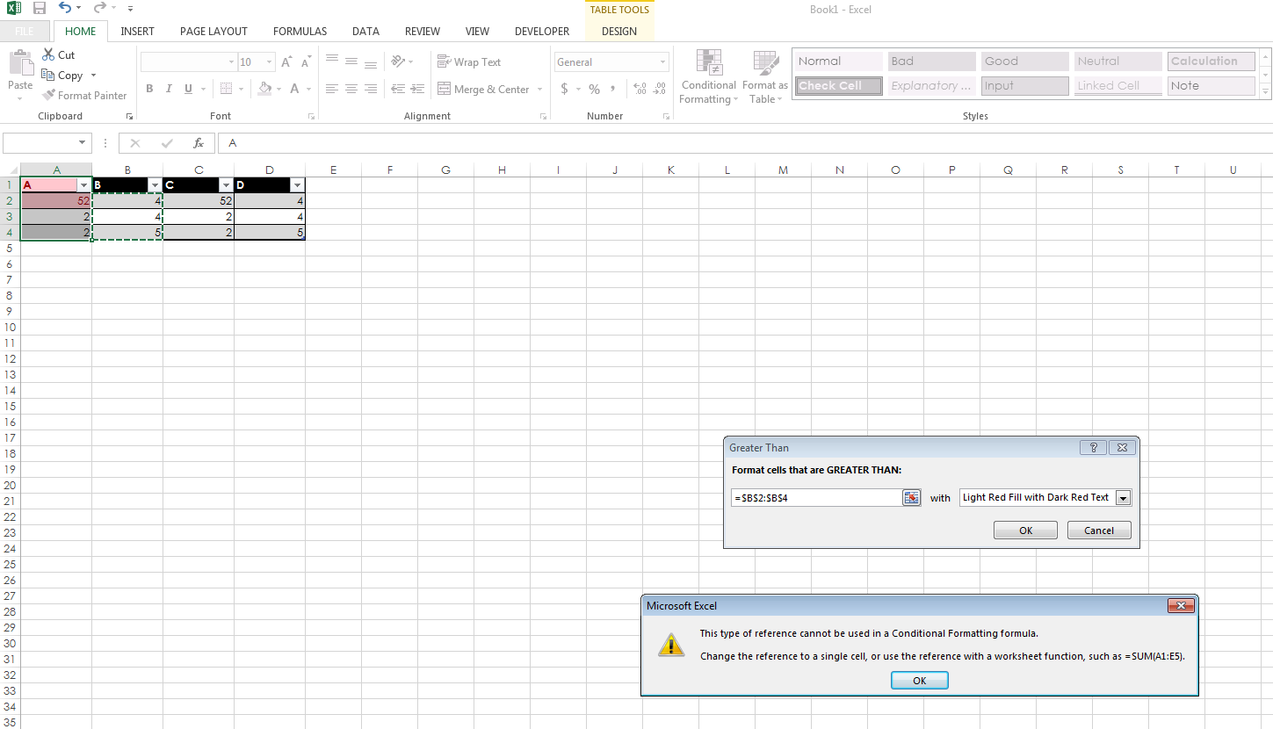Click the Undo arrow icon
The height and width of the screenshot is (729, 1273).
tap(65, 8)
